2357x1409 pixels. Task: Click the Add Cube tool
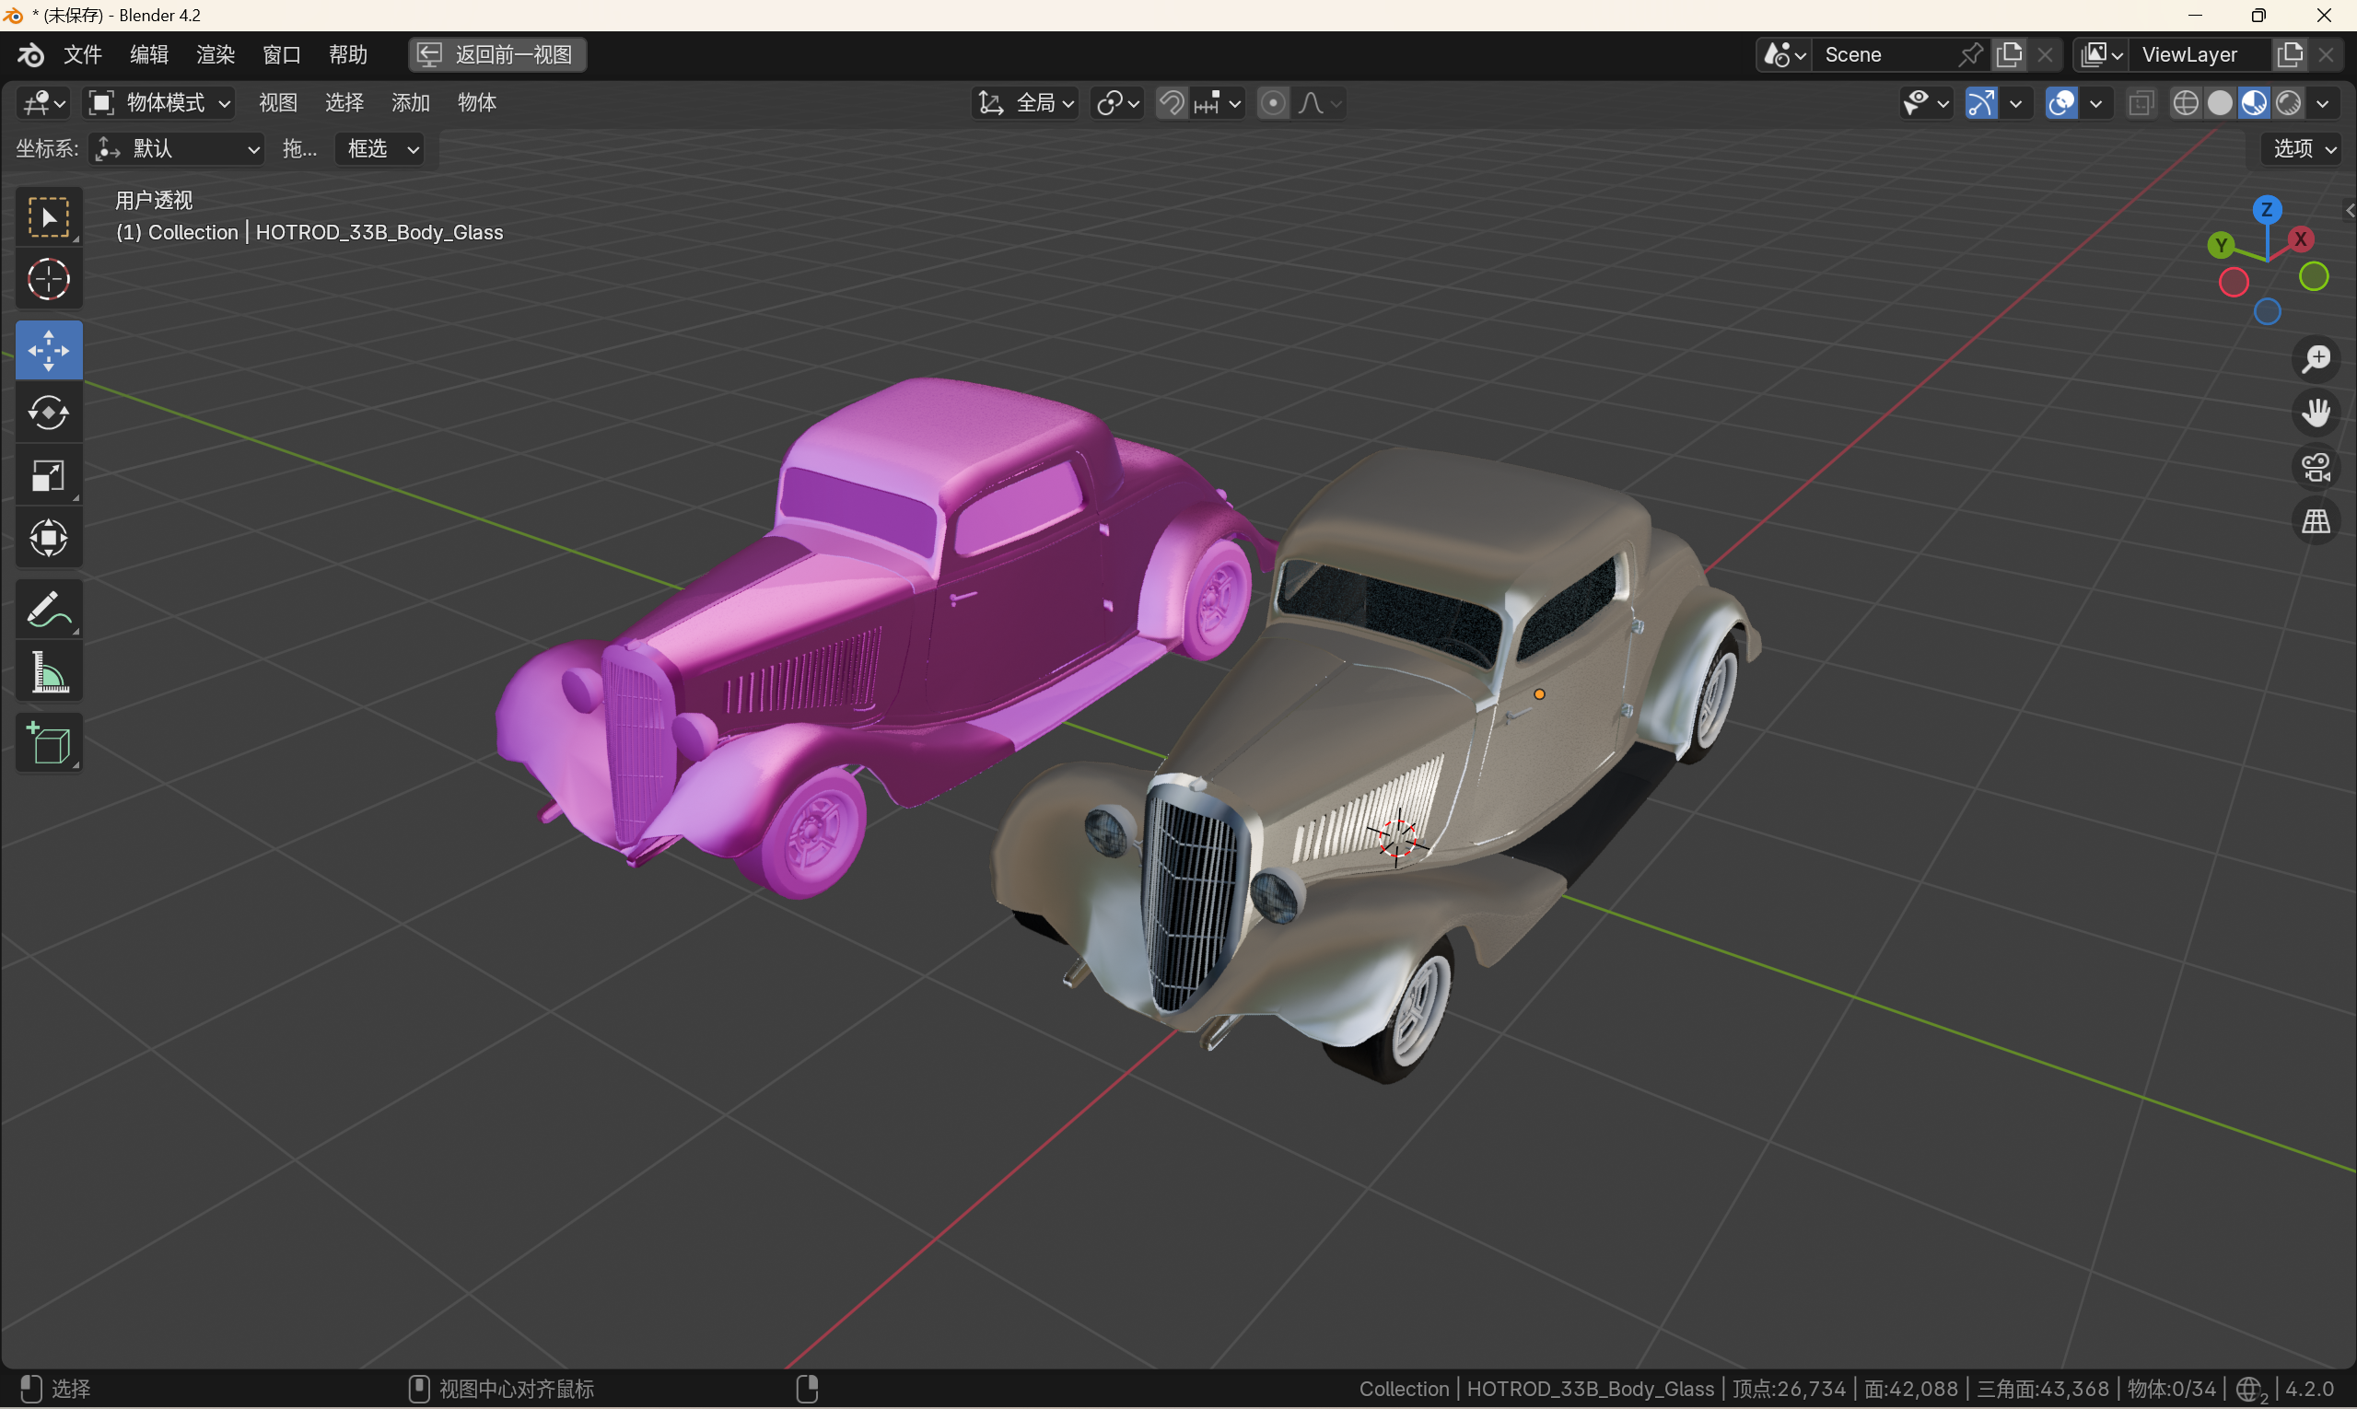tap(49, 743)
